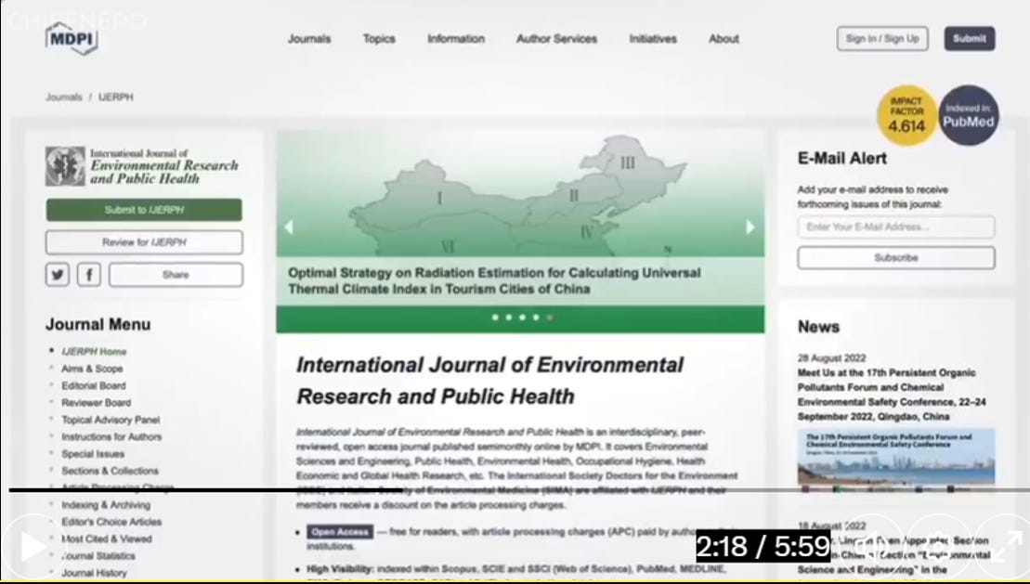Click the Impact Factor 4.614 badge
The width and height of the screenshot is (1030, 584).
tap(906, 116)
